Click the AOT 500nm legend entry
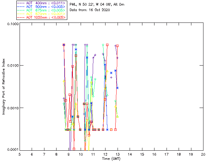This screenshot has width=209, height=167. [x=41, y=7]
